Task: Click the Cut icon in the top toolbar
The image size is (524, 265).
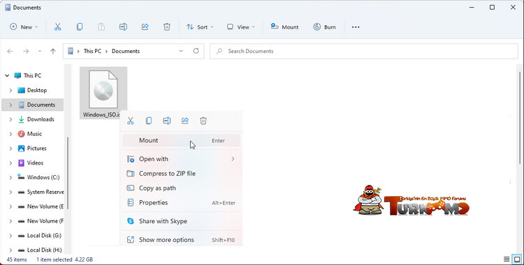Action: 57,27
